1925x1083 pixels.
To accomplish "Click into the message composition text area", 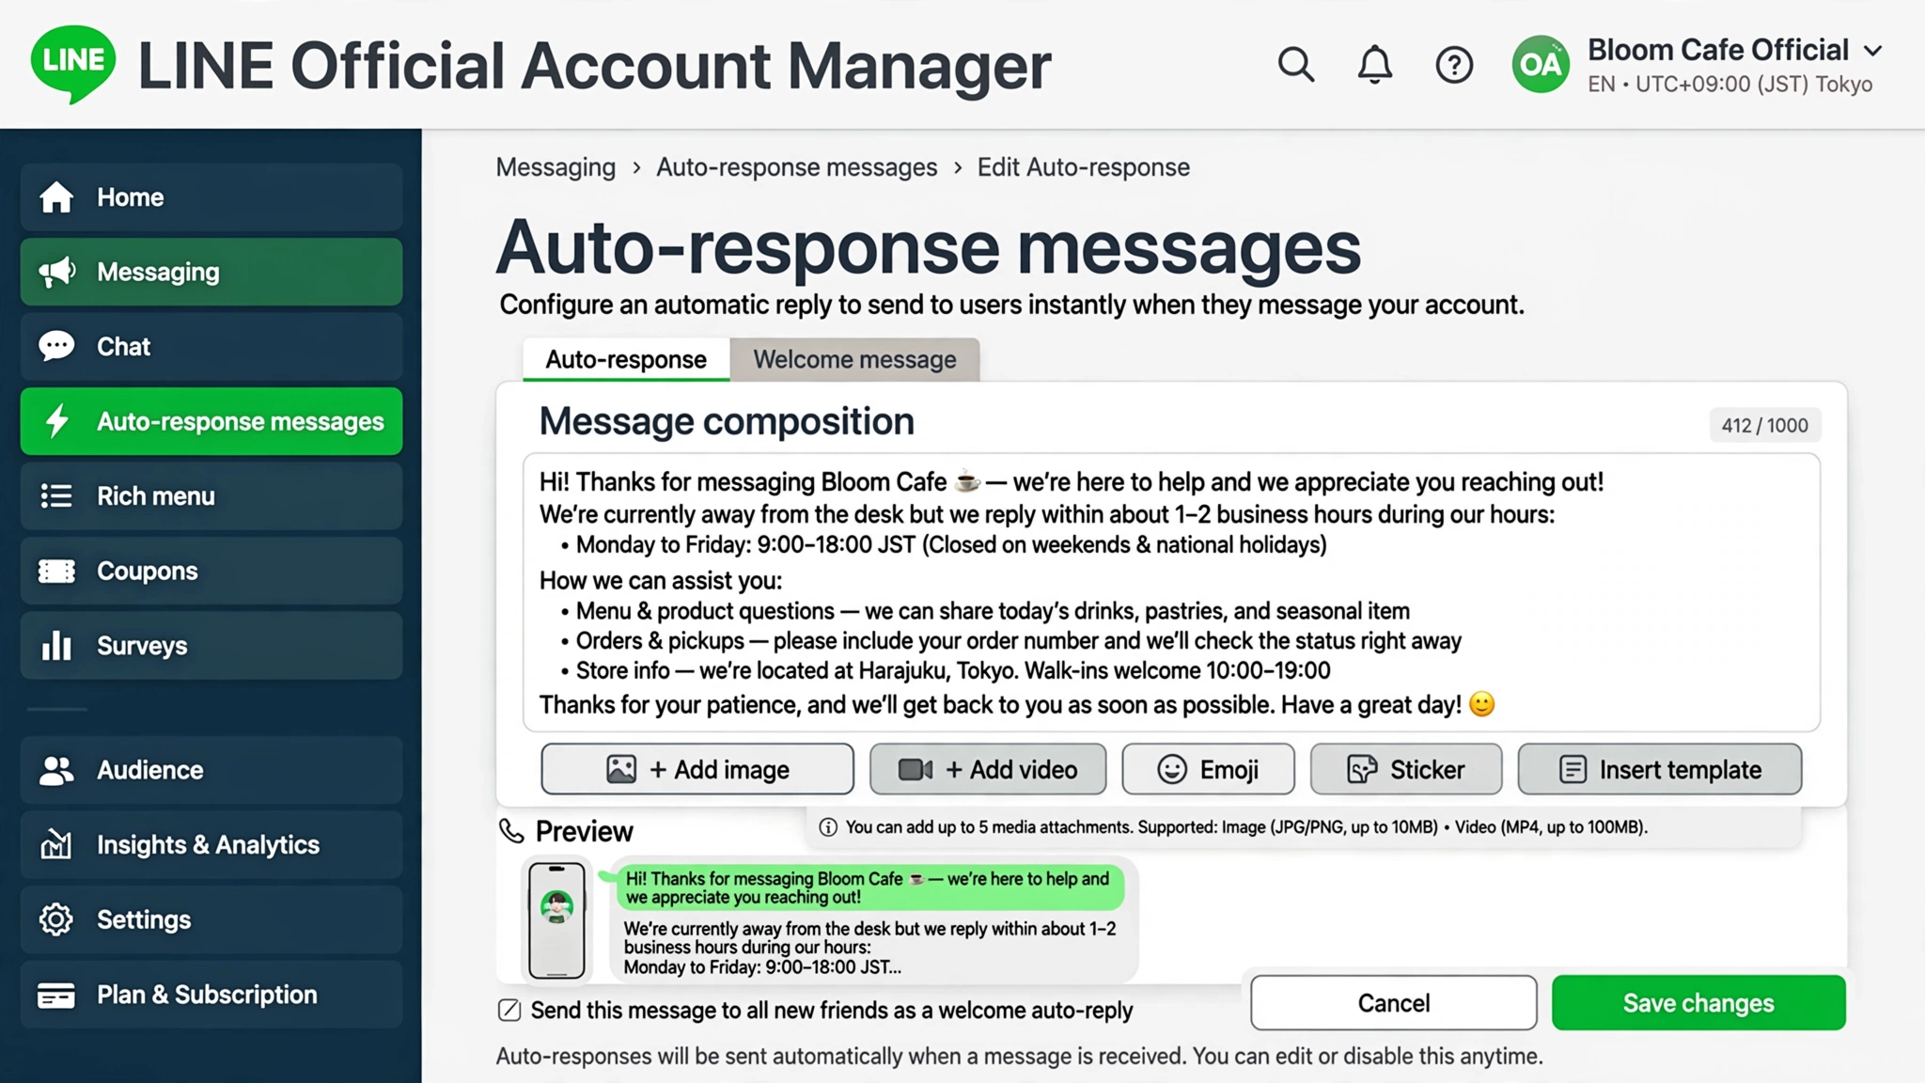I will (1171, 593).
